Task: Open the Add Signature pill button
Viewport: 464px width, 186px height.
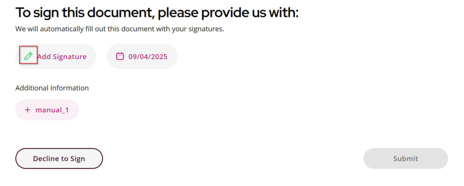Action: [x=56, y=57]
